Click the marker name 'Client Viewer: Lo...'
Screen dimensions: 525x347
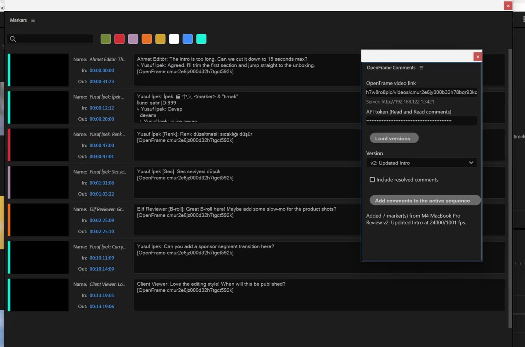pyautogui.click(x=107, y=284)
